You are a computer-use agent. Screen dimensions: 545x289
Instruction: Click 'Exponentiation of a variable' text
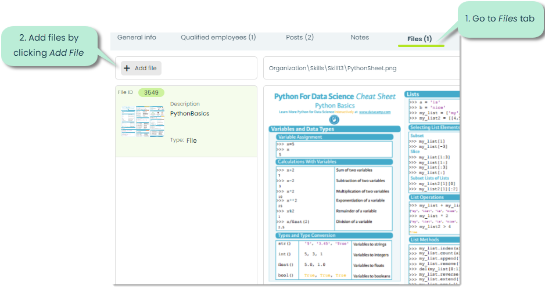click(360, 200)
